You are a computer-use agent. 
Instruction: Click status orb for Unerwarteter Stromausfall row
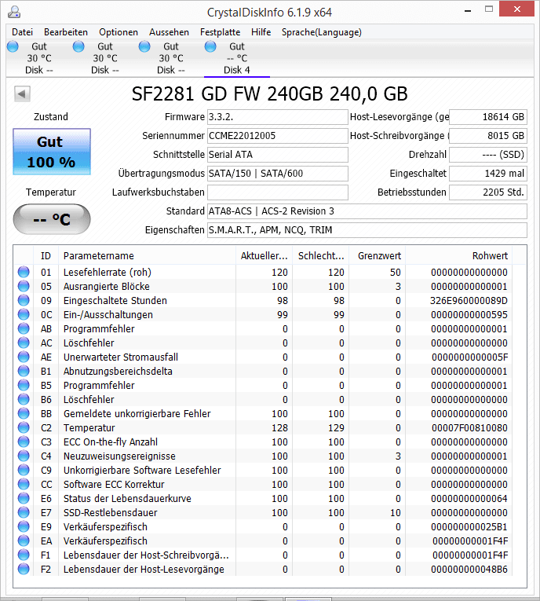[x=24, y=357]
